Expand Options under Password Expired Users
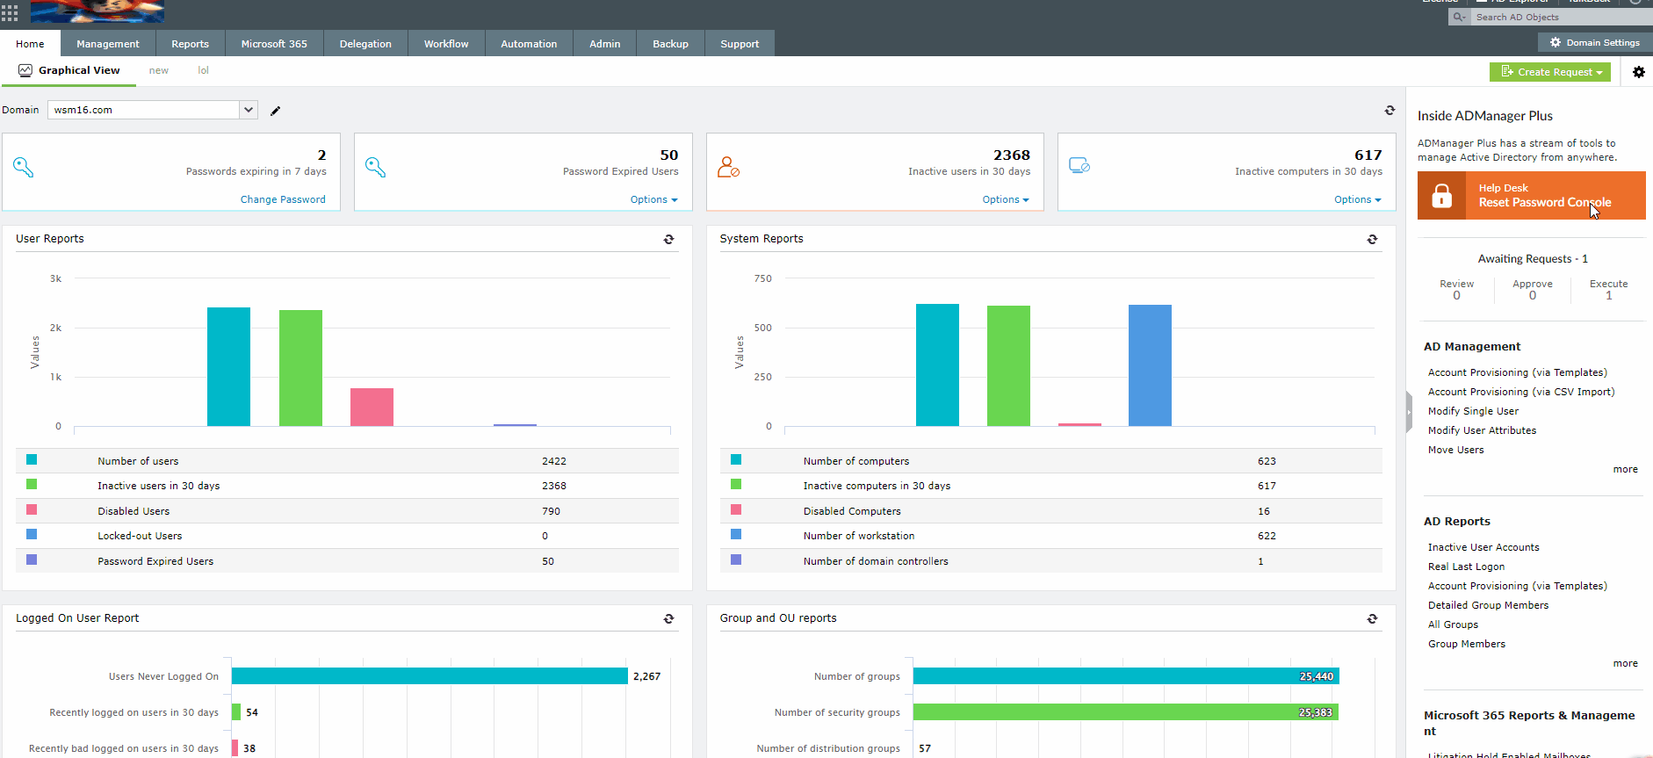Screen dimensions: 1653x758 pyautogui.click(x=654, y=199)
